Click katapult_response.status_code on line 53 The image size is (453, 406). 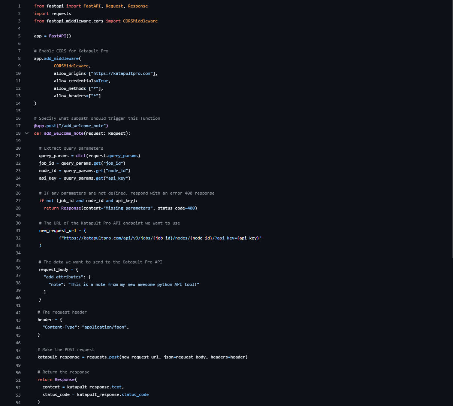tap(135, 394)
